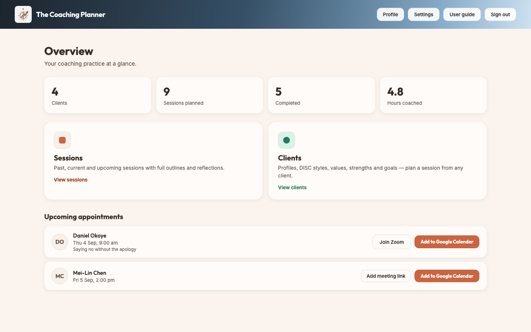Click Daniel Okoye's DO avatar
Image resolution: width=531 pixels, height=332 pixels.
[60, 242]
